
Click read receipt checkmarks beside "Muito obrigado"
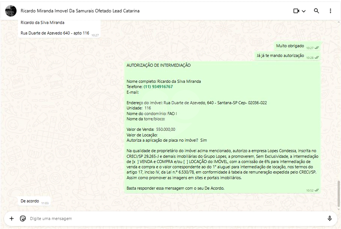[317, 48]
